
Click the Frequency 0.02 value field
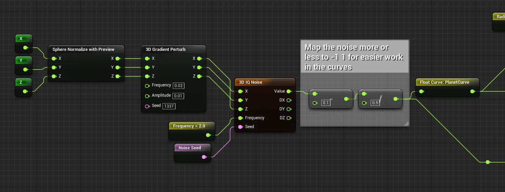pos(179,86)
